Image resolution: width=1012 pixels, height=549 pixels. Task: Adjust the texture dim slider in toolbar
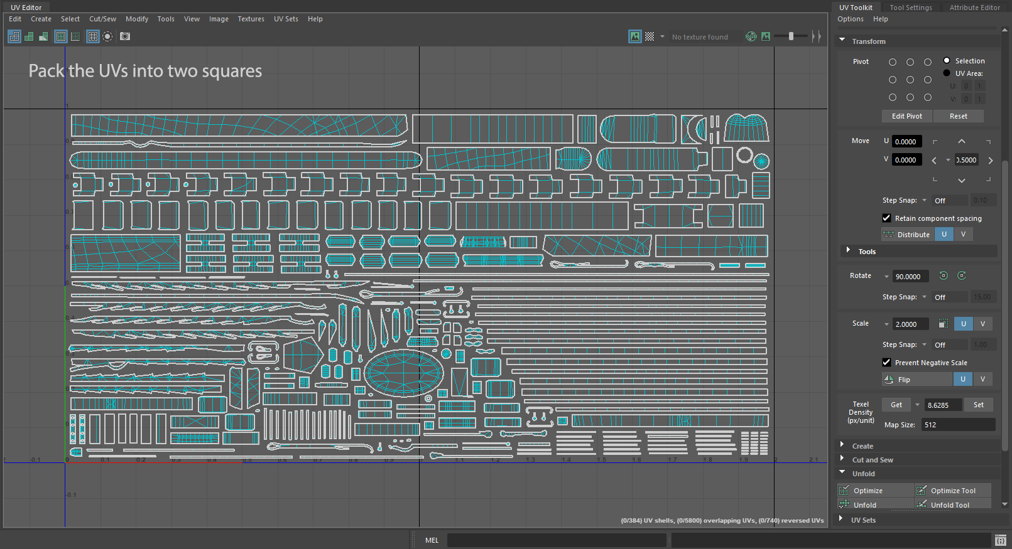coord(791,36)
